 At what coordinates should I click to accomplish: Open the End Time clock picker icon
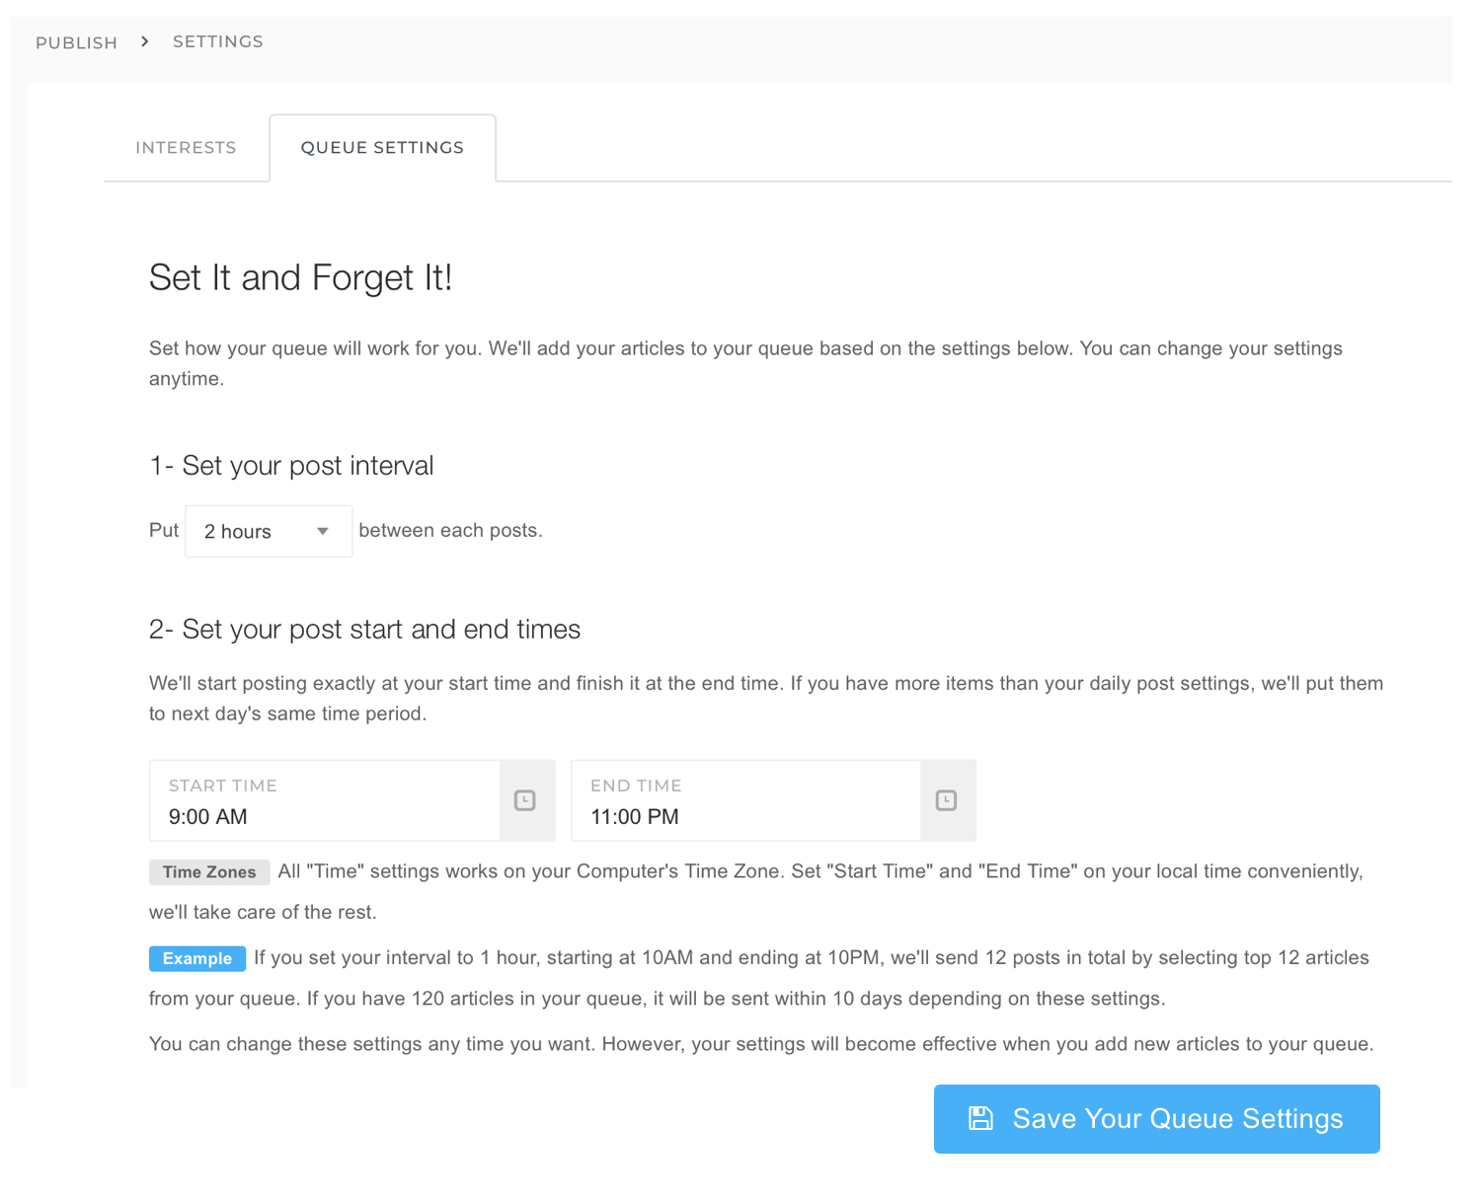click(x=946, y=800)
